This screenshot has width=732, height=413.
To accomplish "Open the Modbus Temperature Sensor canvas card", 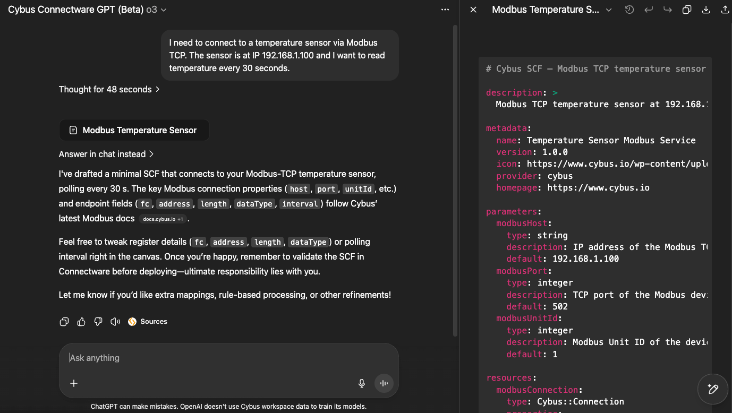I will tap(134, 130).
